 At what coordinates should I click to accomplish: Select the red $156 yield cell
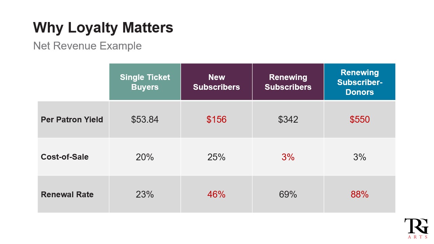pyautogui.click(x=216, y=120)
